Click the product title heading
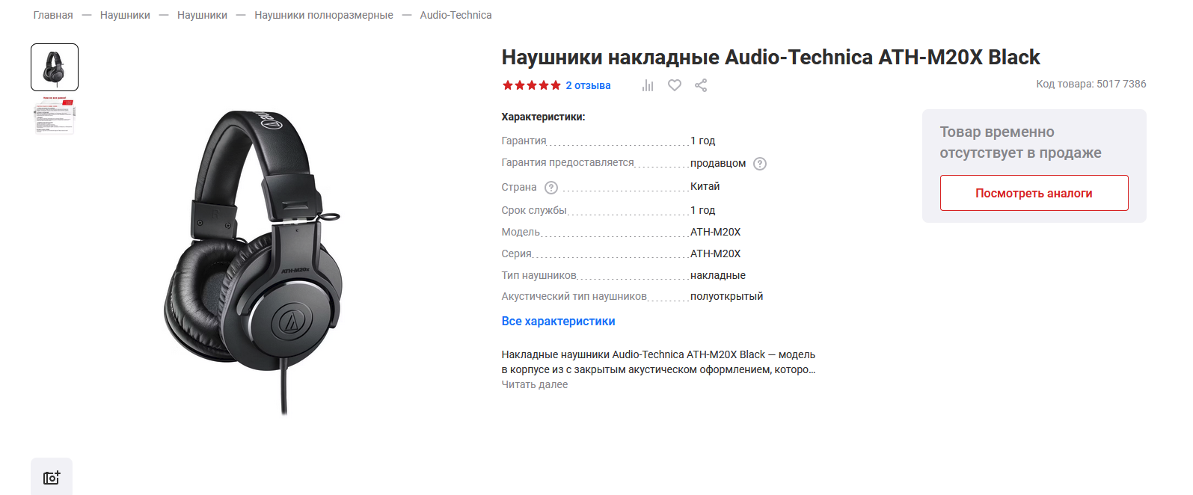 click(770, 57)
